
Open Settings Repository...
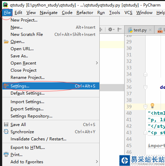[x=51, y=116]
